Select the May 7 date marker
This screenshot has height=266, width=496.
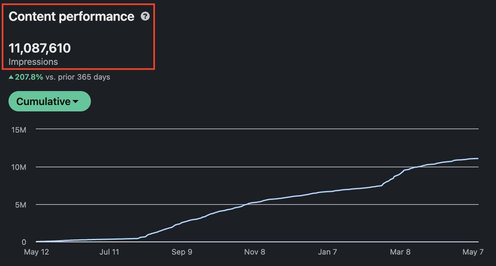click(473, 252)
